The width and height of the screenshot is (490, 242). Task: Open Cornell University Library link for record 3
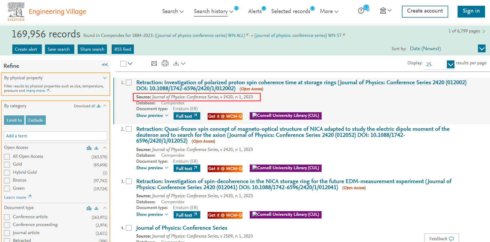tap(286, 215)
